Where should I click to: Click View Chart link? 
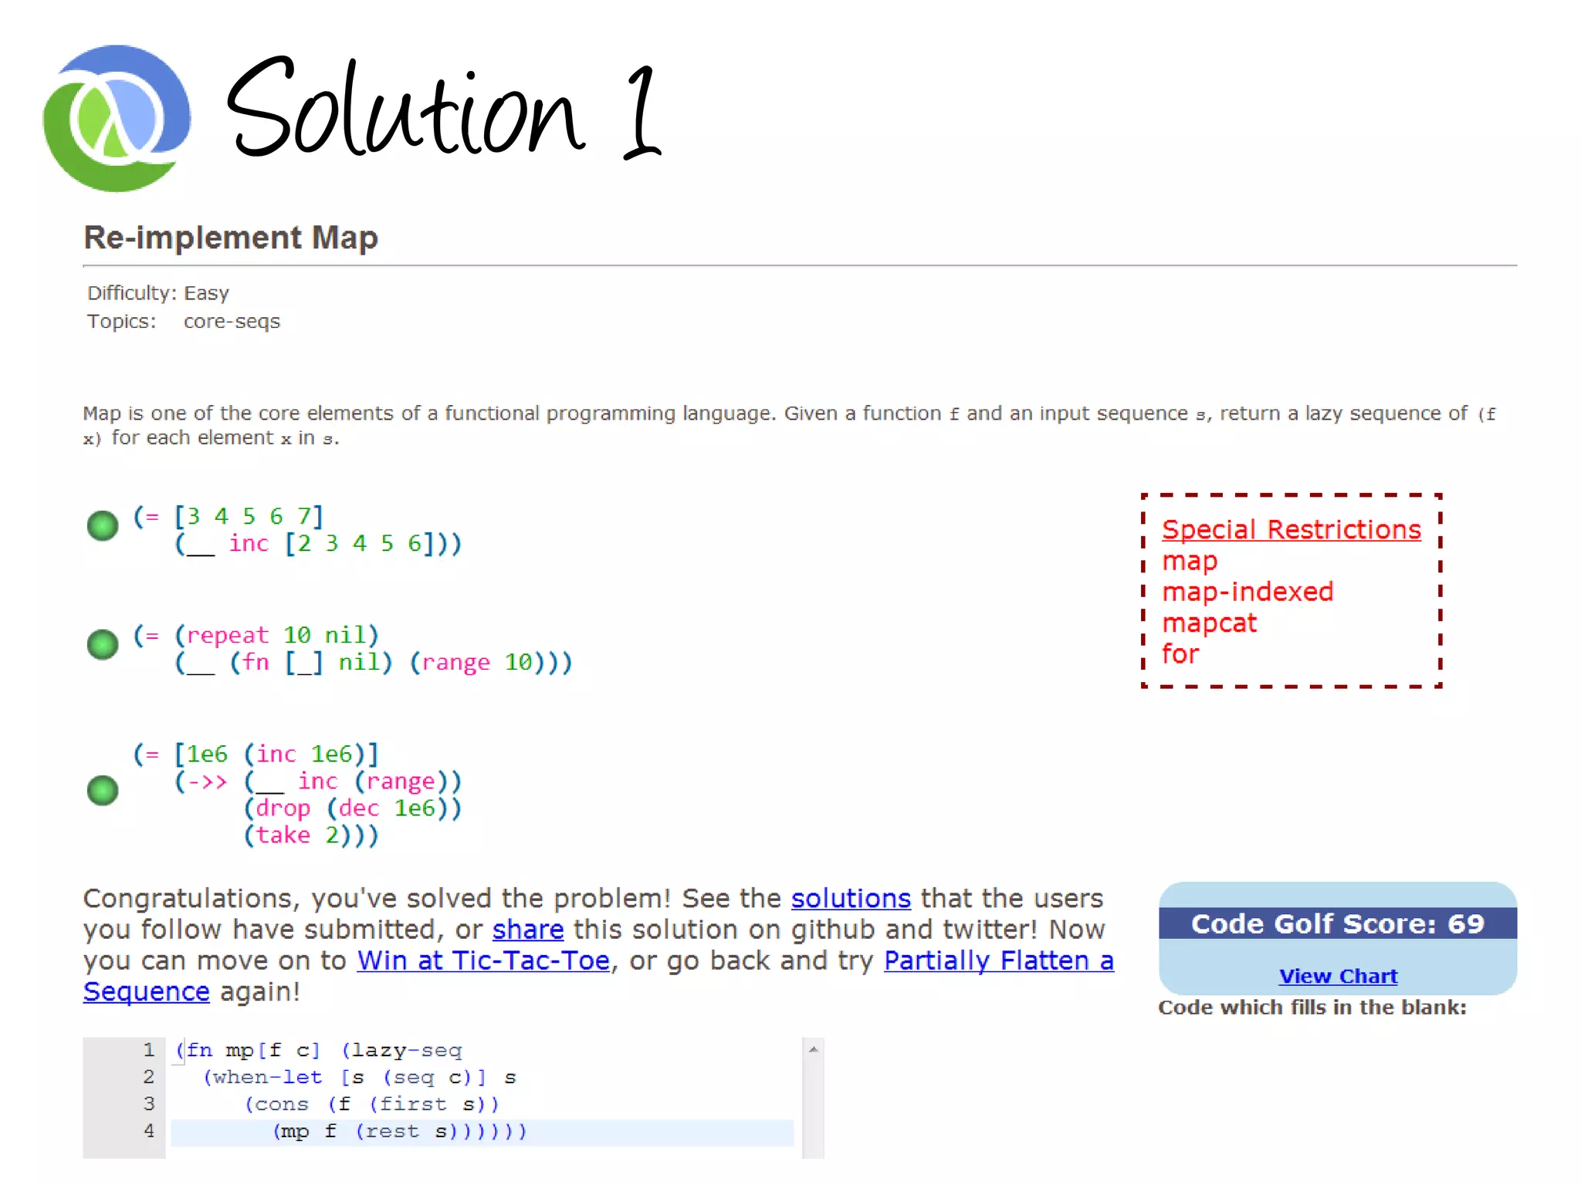[x=1338, y=976]
